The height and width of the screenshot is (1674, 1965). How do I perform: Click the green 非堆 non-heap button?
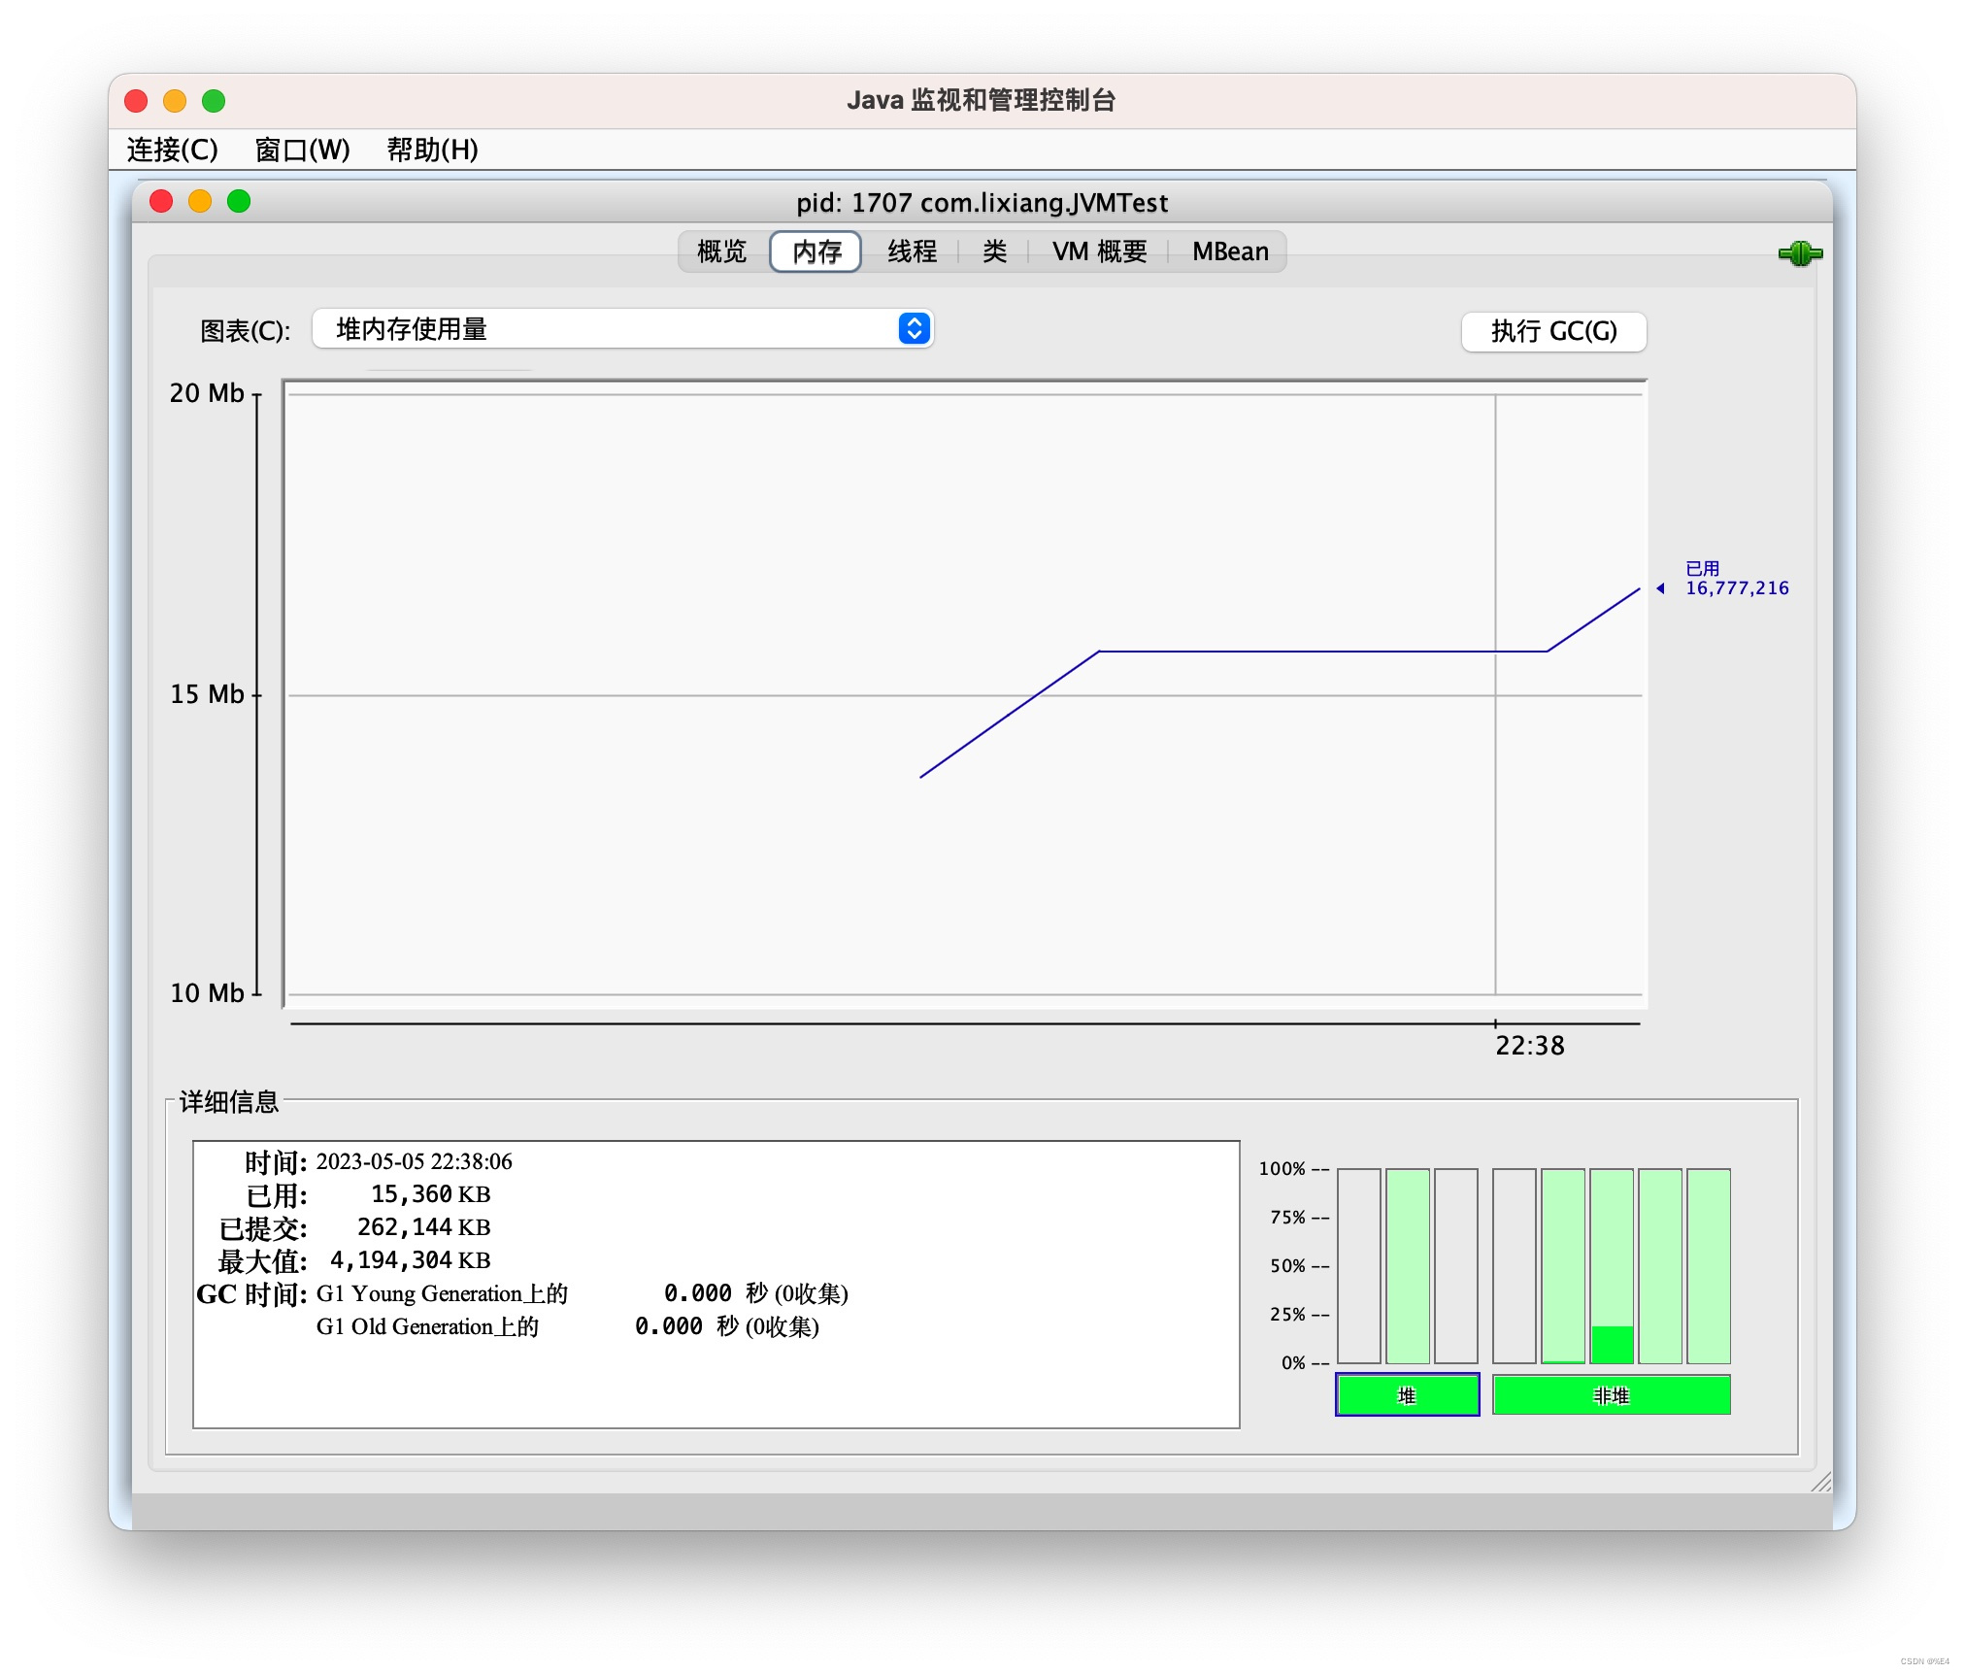point(1611,1395)
